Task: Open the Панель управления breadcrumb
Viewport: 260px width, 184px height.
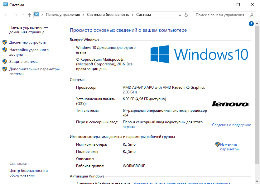Action: click(63, 15)
